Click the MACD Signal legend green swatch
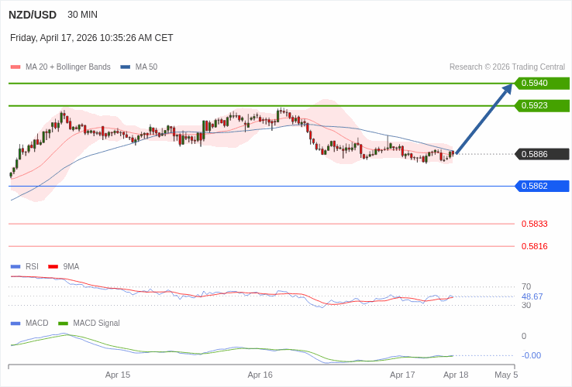572x387 pixels. point(63,324)
